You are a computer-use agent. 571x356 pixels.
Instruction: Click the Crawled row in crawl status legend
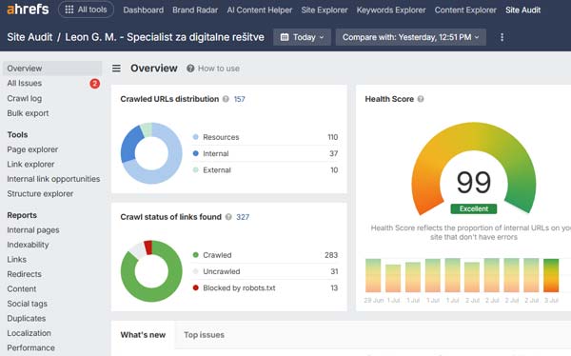(266, 255)
